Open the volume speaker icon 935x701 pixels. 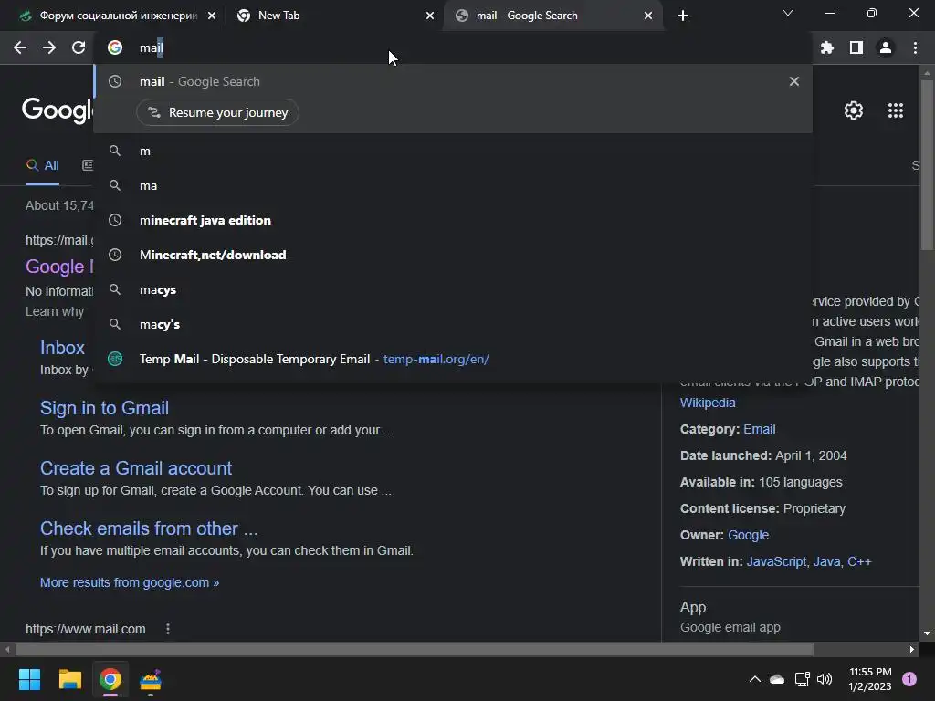coord(825,679)
